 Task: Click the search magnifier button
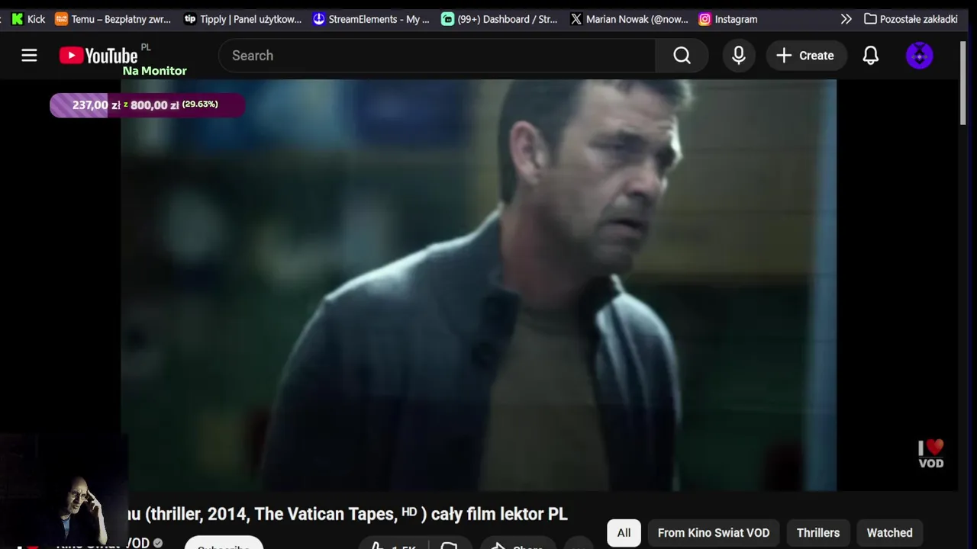pos(682,56)
